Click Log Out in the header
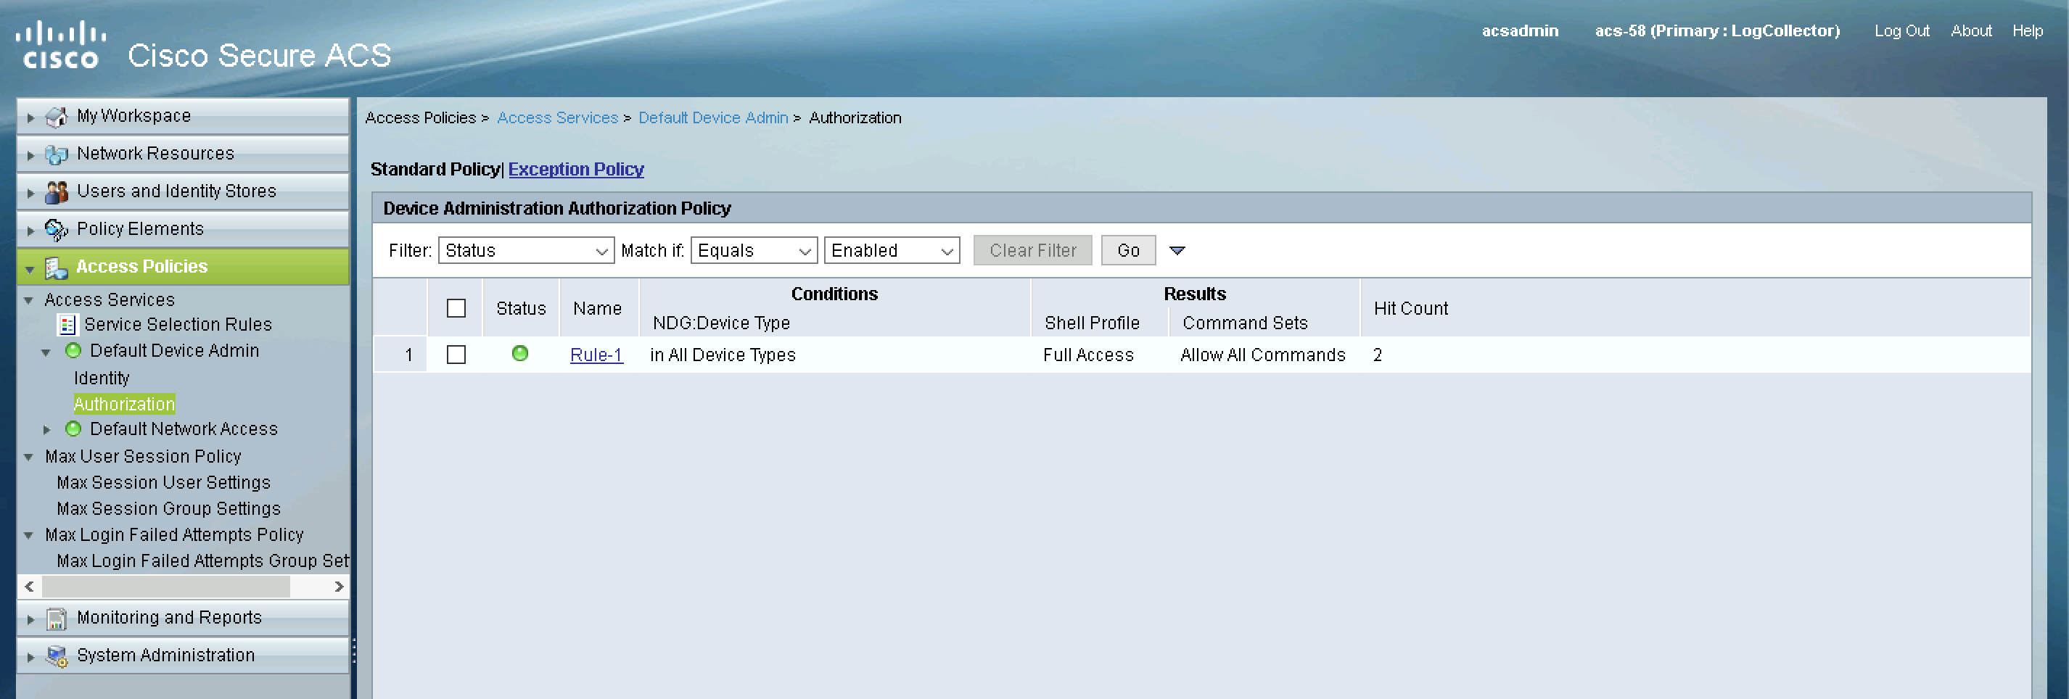The height and width of the screenshot is (699, 2069). 1901,30
